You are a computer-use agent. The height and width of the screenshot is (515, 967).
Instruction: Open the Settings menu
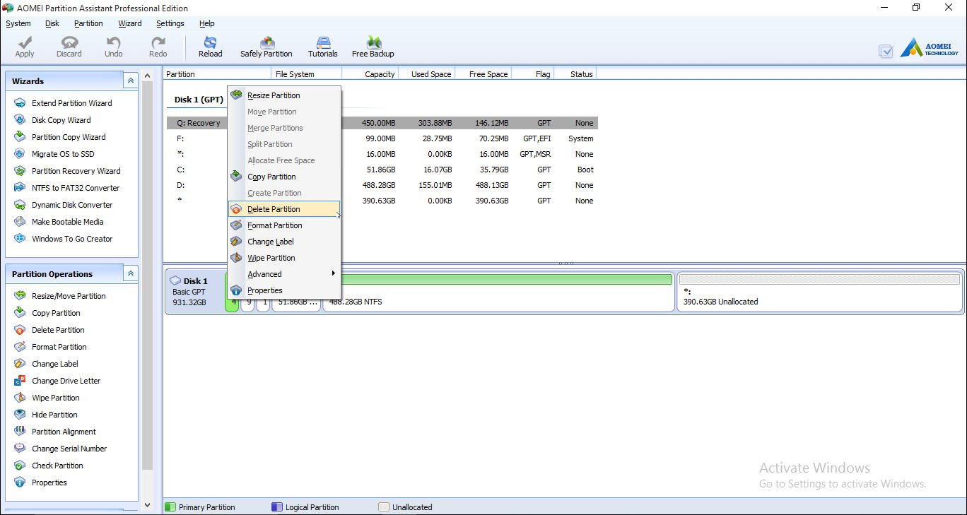click(170, 23)
